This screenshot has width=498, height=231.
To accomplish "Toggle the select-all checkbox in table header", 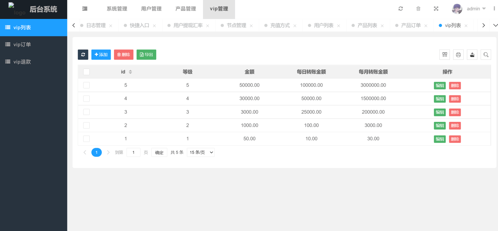I will [x=86, y=72].
